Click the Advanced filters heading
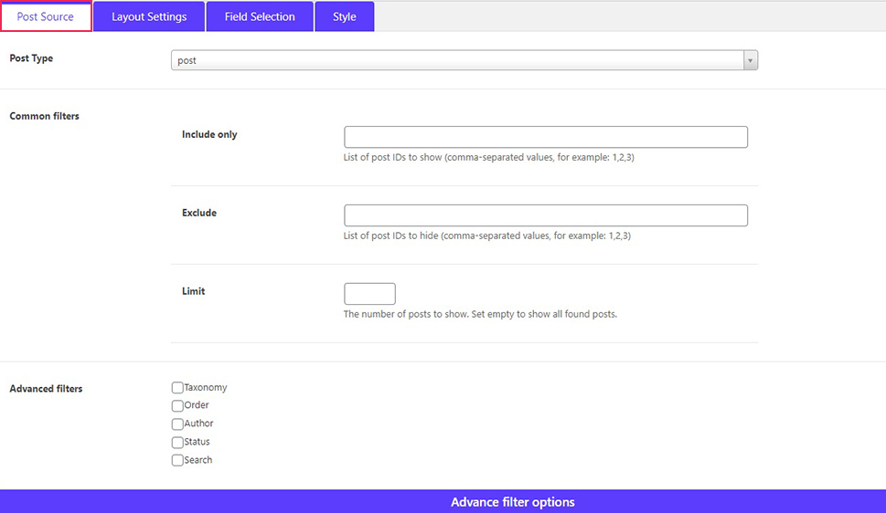The width and height of the screenshot is (886, 513). (46, 388)
